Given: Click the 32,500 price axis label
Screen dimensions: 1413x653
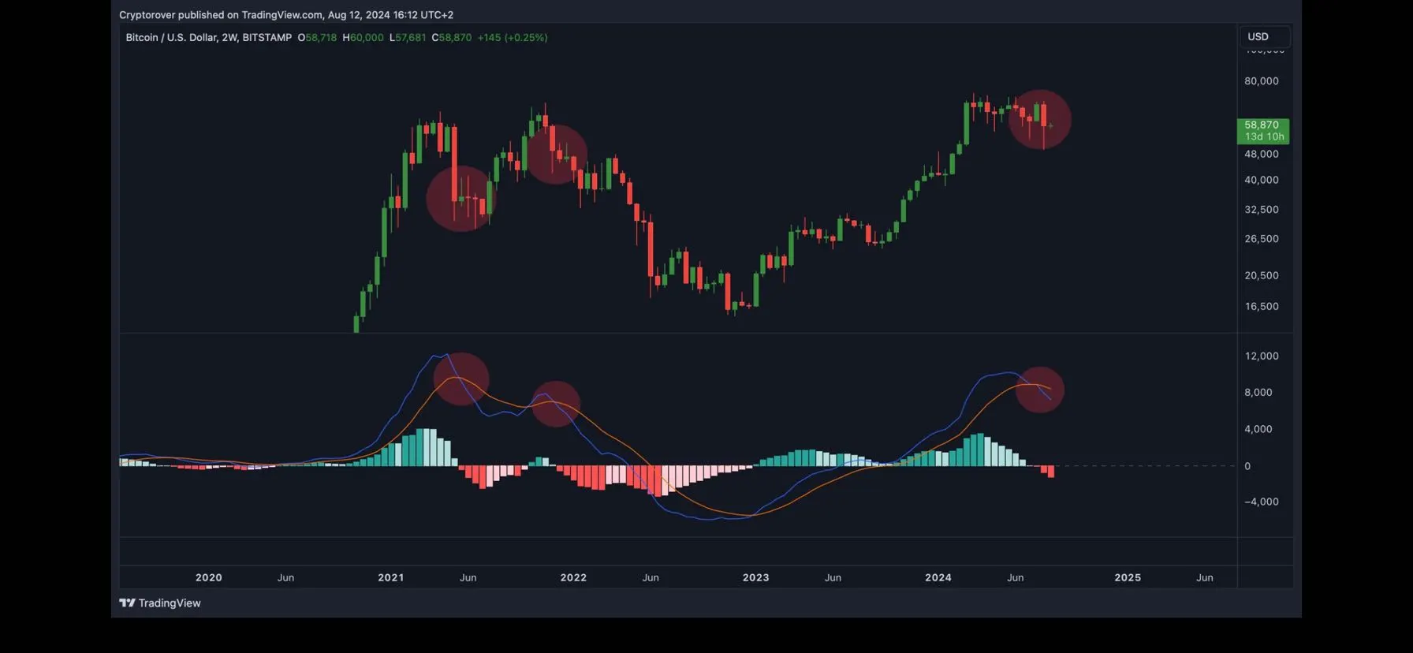Looking at the screenshot, I should 1262,210.
